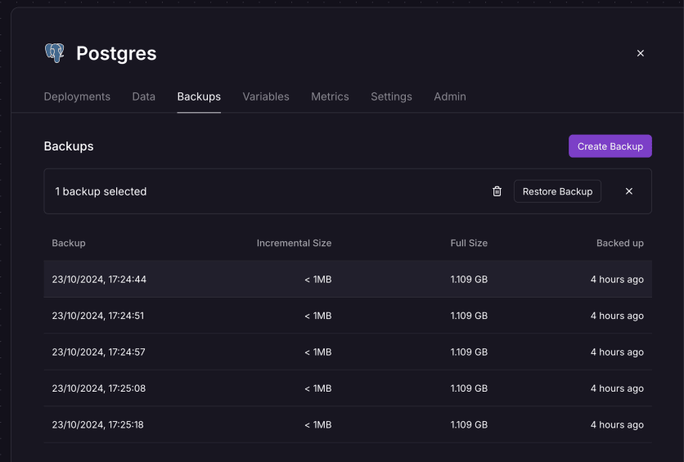Image resolution: width=684 pixels, height=462 pixels.
Task: Switch to the Admin tab
Action: click(x=450, y=96)
